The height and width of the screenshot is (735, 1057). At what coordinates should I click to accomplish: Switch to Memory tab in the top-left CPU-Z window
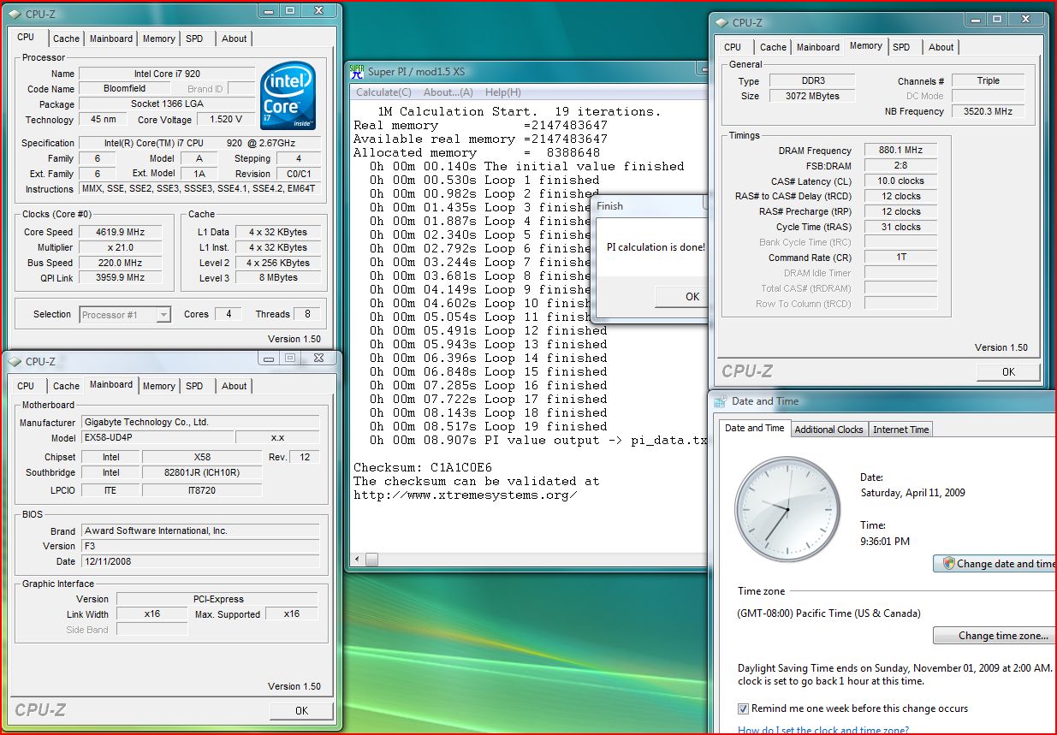tap(159, 39)
